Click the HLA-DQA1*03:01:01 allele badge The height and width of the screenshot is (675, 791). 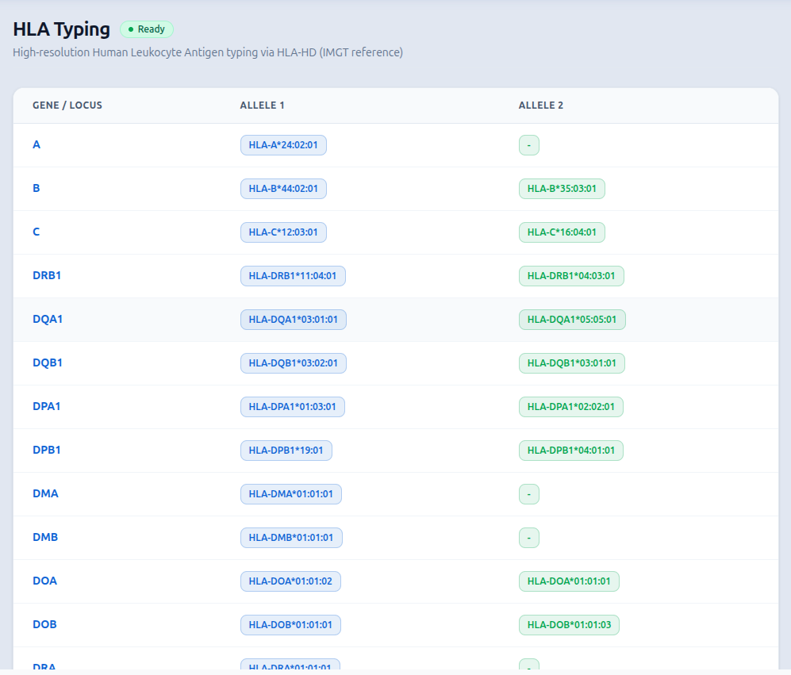[x=294, y=320]
